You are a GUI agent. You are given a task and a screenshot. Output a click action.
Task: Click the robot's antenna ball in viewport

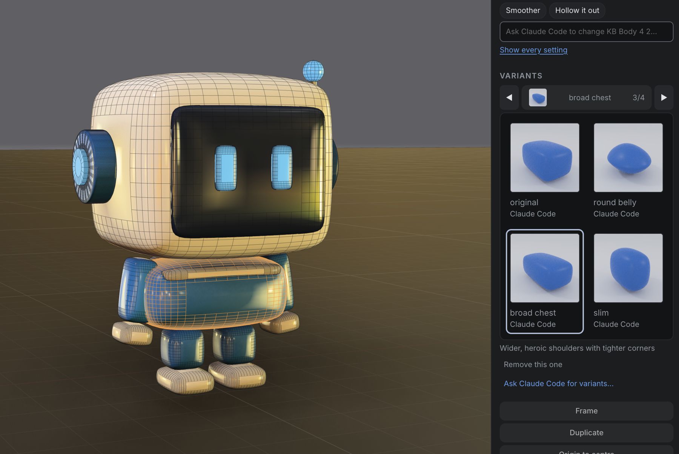pyautogui.click(x=313, y=71)
